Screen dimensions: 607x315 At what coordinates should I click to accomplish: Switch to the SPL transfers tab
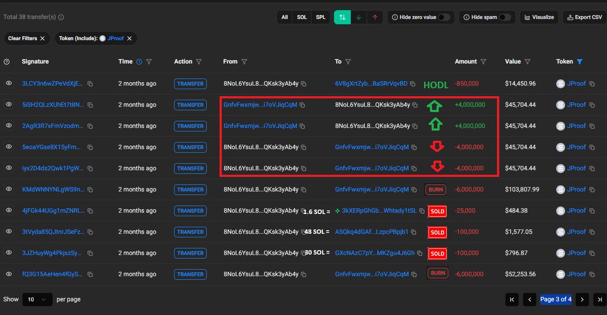point(321,17)
